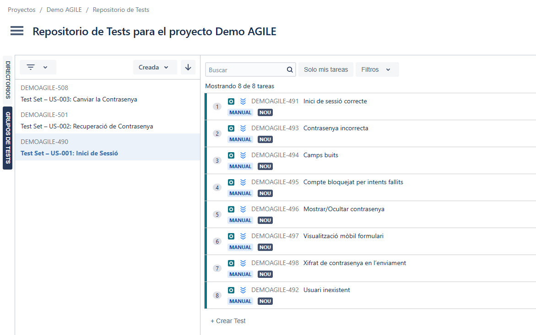Go to Proyectos breadcrumb
The height and width of the screenshot is (335, 536).
tap(22, 10)
